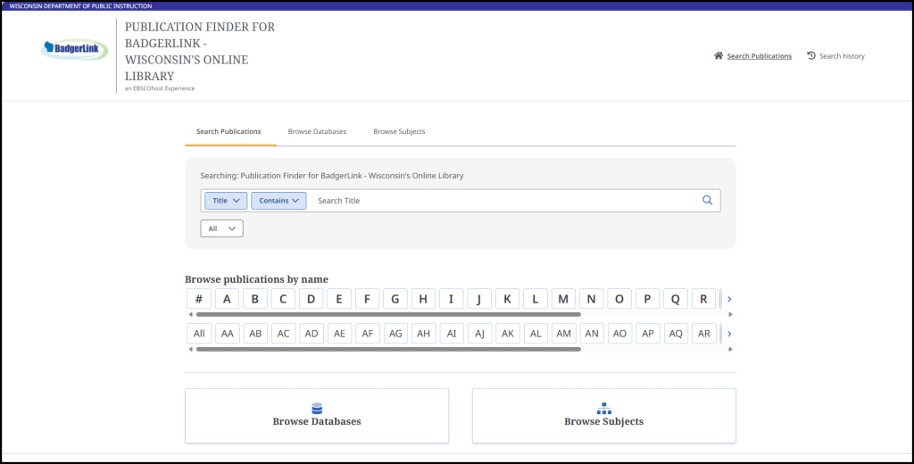Expand the All resource type dropdown

[x=221, y=228]
